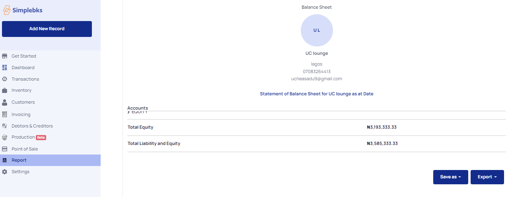Select the Total Liability and Equity row
This screenshot has width=510, height=197.
coord(317,143)
